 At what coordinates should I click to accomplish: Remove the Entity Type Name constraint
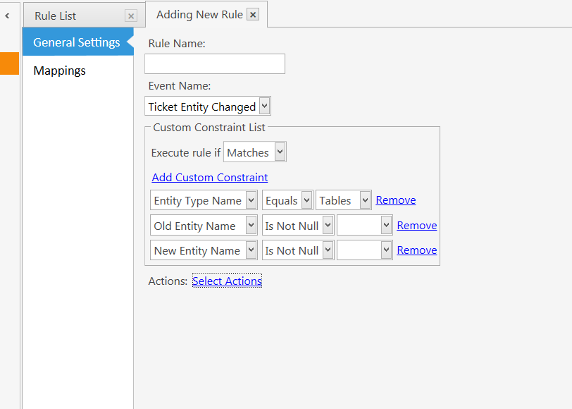pyautogui.click(x=396, y=200)
